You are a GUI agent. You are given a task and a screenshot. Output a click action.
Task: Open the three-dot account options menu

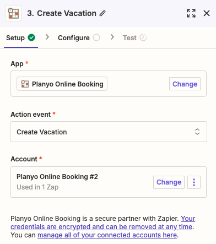pyautogui.click(x=194, y=182)
